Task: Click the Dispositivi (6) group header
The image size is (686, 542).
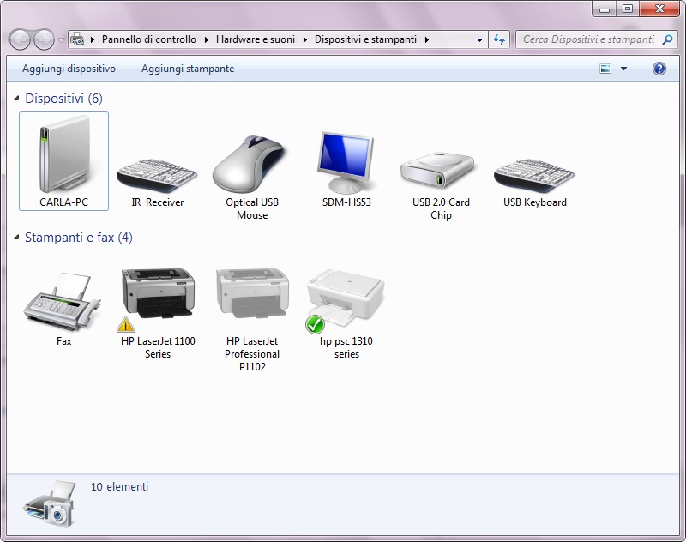Action: [x=63, y=99]
